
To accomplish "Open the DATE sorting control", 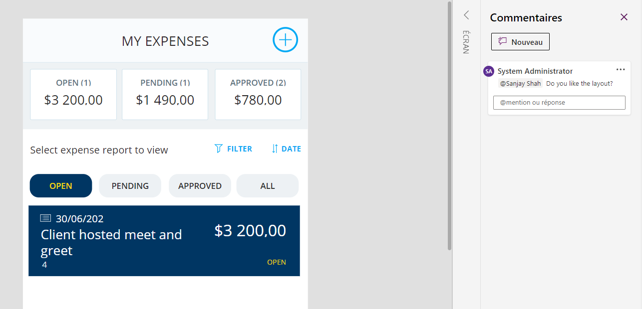I will click(286, 148).
